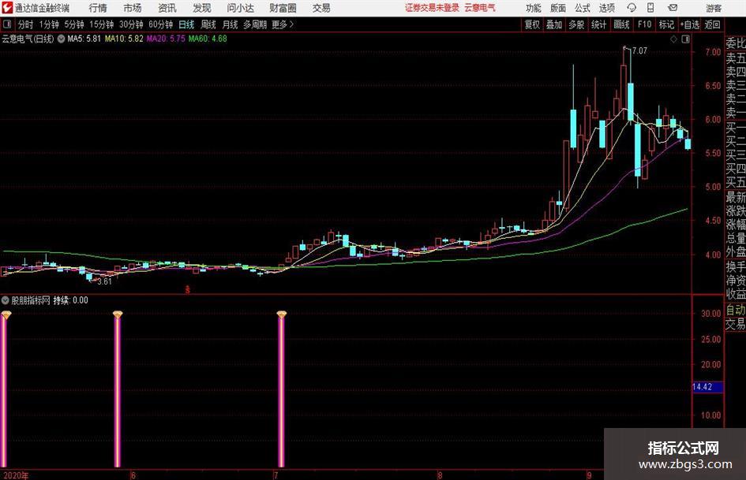Image resolution: width=746 pixels, height=480 pixels.
Task: Click the 3.61 low price label
Action: [104, 281]
